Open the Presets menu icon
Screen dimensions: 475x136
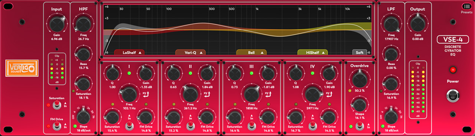tap(466, 6)
